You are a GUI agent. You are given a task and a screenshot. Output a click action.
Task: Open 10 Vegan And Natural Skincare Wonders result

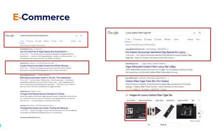(x=43, y=94)
